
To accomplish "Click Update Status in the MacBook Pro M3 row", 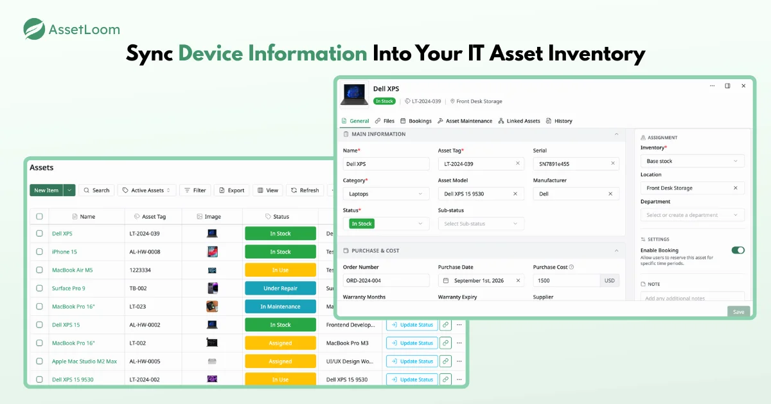I will click(412, 343).
